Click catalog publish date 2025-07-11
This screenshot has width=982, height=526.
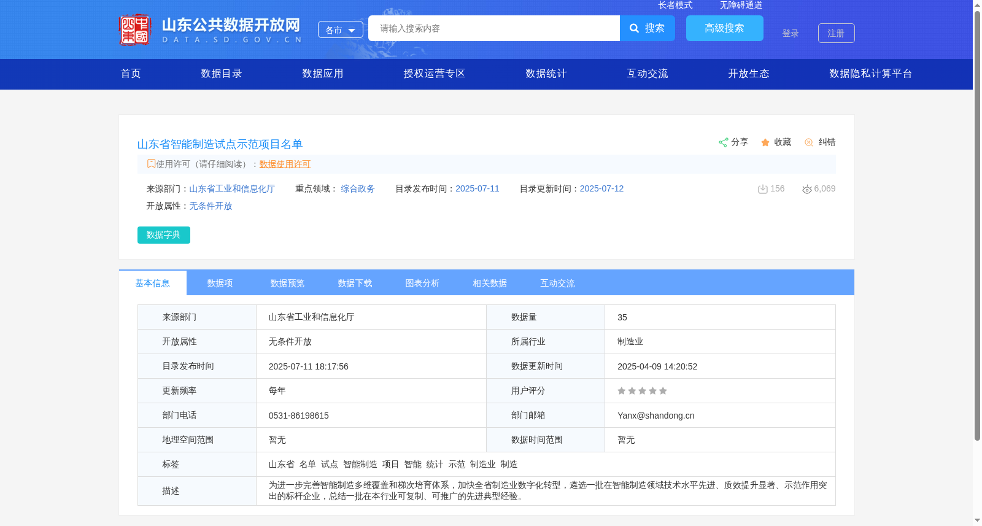pyautogui.click(x=477, y=188)
